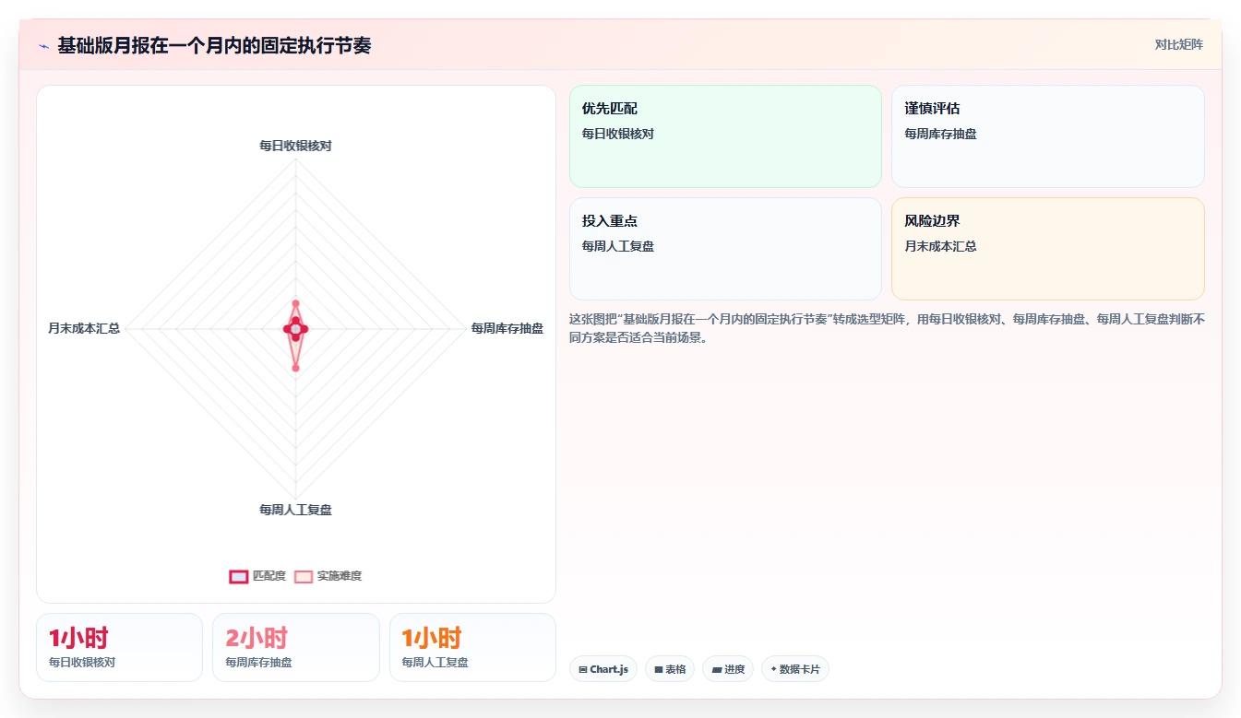Open the 谨慎评估 card
This screenshot has width=1241, height=718.
pyautogui.click(x=1048, y=136)
